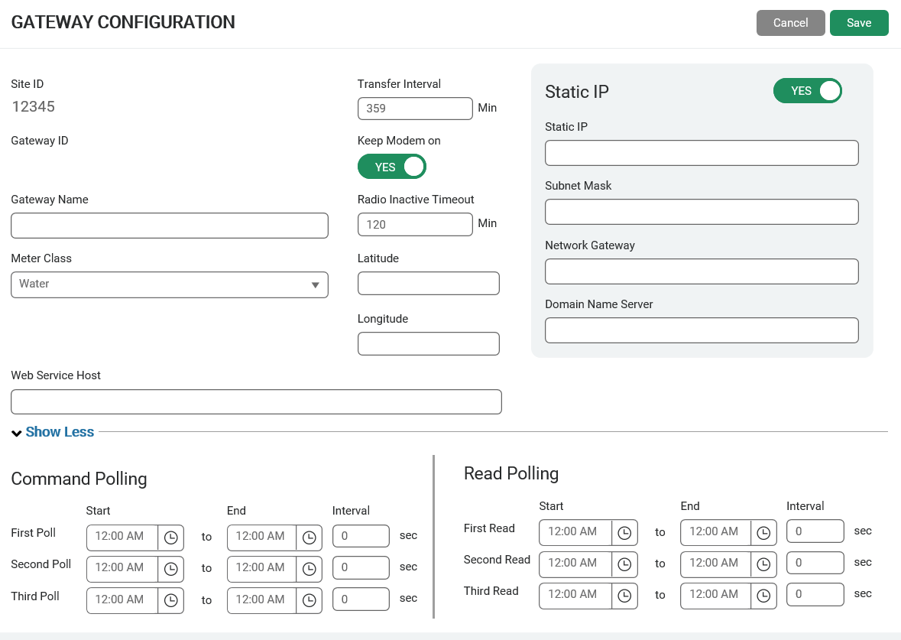Open clock picker for First Read start
Viewport: 901px width, 640px height.
coord(624,533)
